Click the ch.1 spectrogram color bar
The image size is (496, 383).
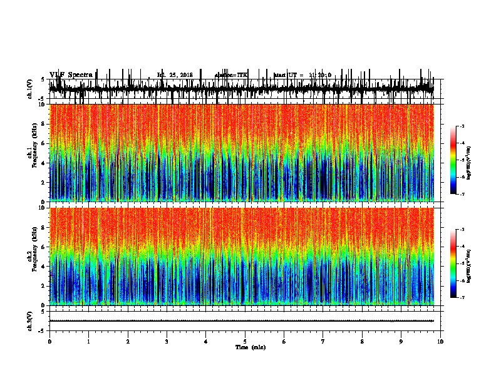453,160
